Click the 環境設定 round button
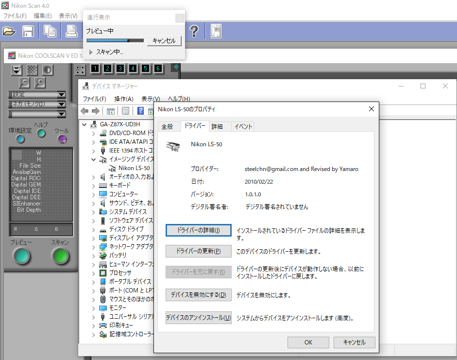This screenshot has width=457, height=360. pyautogui.click(x=20, y=139)
